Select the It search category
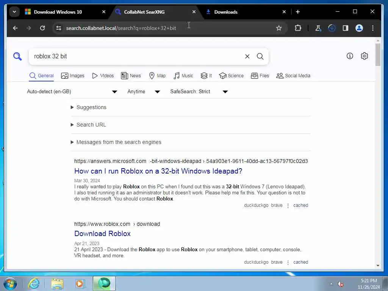The image size is (388, 291). [x=206, y=76]
